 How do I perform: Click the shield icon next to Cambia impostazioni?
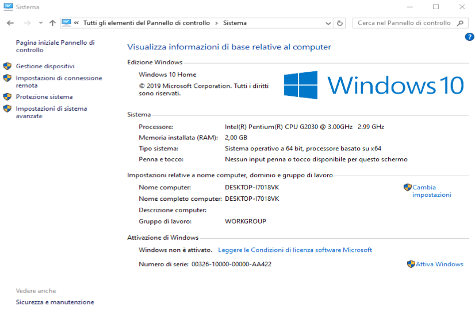click(408, 188)
